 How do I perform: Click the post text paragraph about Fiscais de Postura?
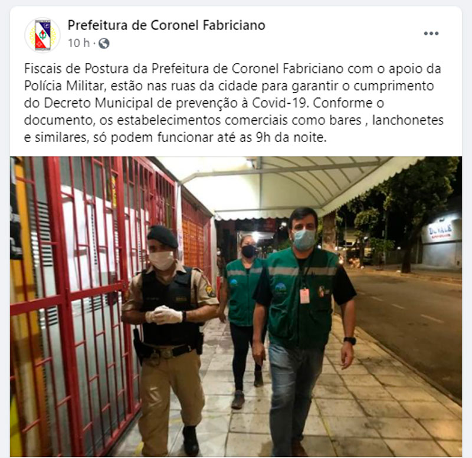click(x=234, y=103)
